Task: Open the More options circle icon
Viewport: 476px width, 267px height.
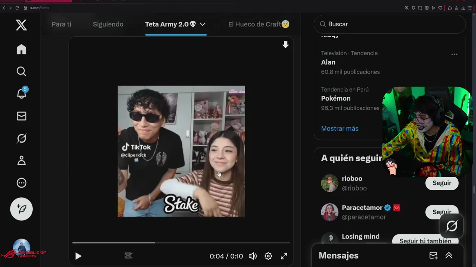Action: pos(21,183)
